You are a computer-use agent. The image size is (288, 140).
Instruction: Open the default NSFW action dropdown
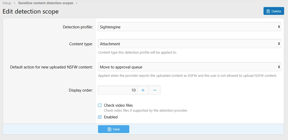point(189,67)
